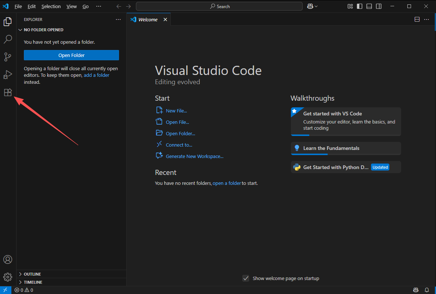
Task: Open the Manage gear icon
Action: click(8, 277)
